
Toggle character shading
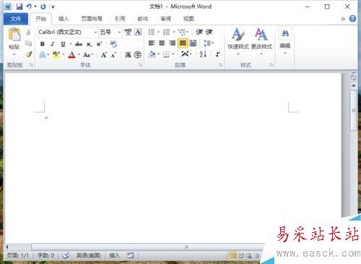click(128, 55)
